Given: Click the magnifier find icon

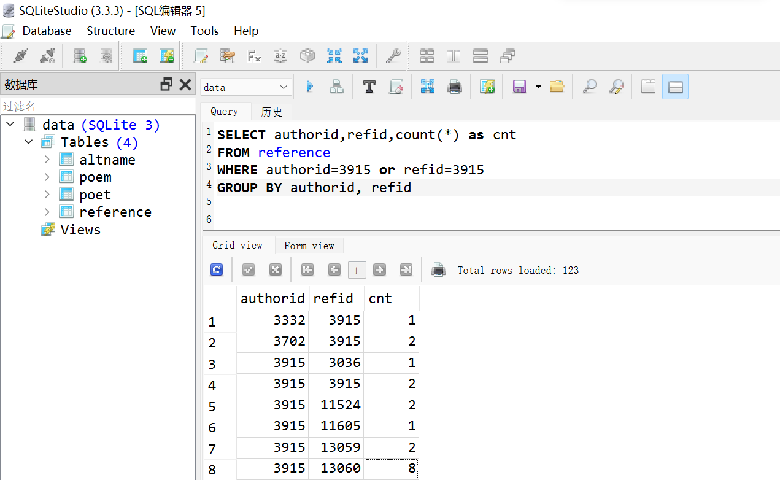Looking at the screenshot, I should 590,87.
